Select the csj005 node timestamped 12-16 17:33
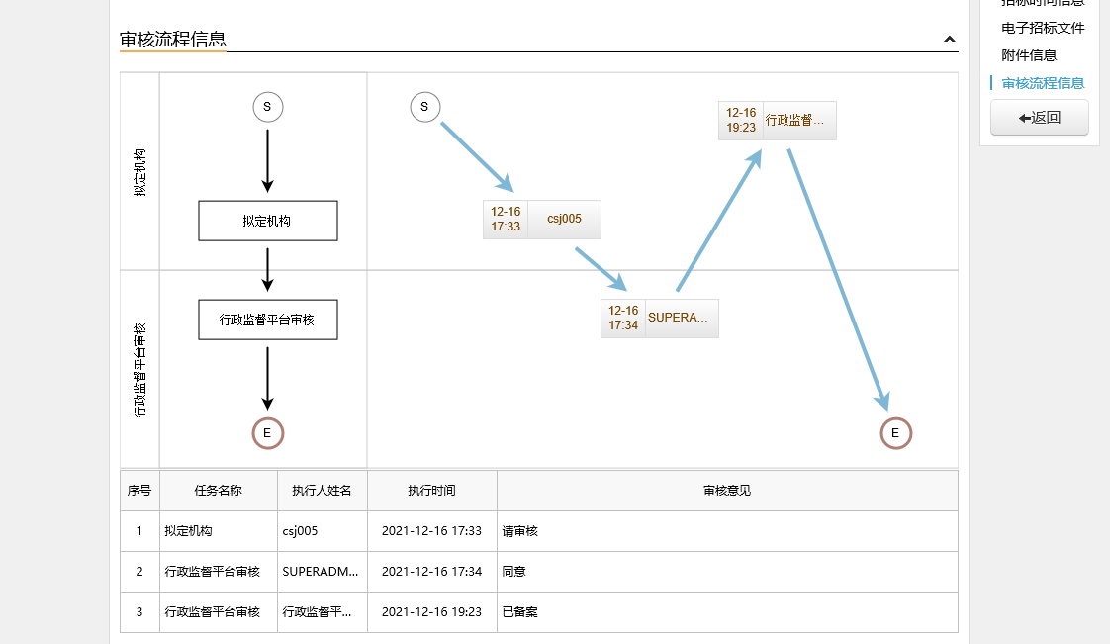 [x=542, y=219]
